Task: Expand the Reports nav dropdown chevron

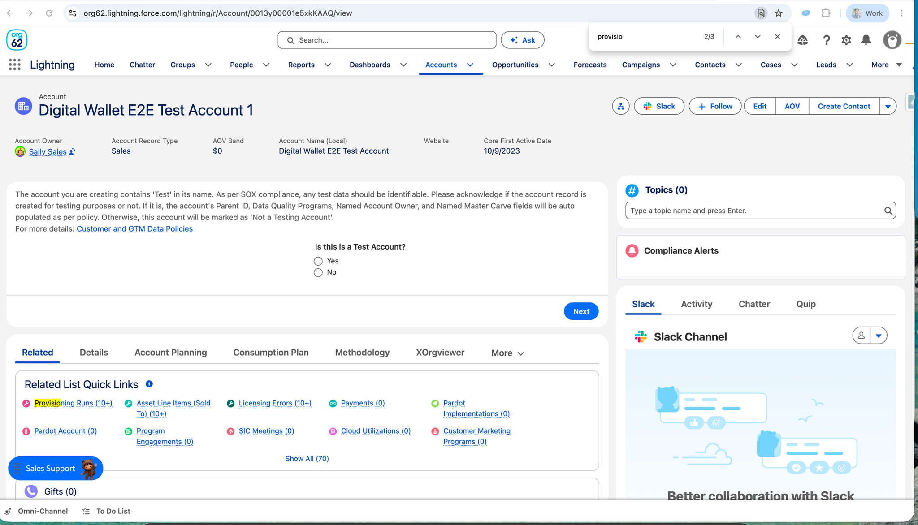Action: [x=328, y=65]
